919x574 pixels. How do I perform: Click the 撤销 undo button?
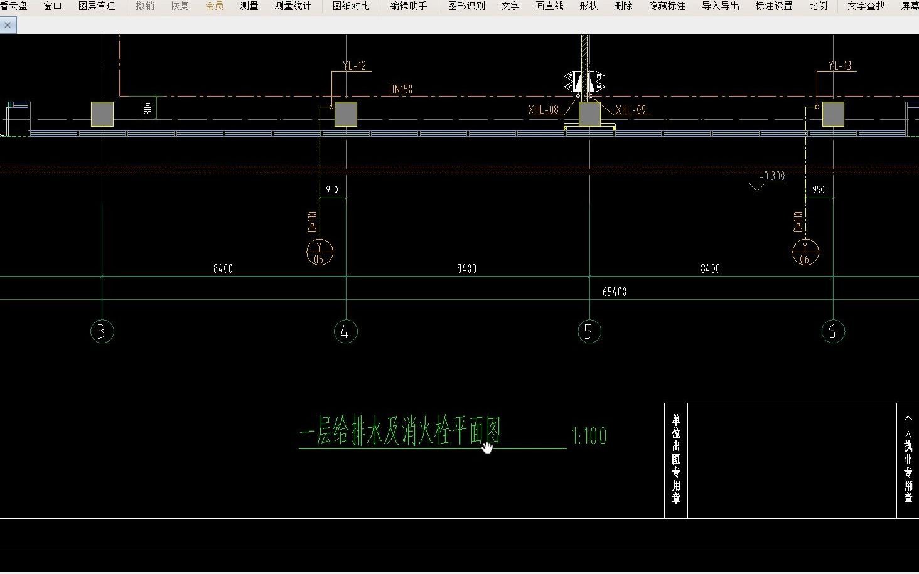(x=145, y=6)
